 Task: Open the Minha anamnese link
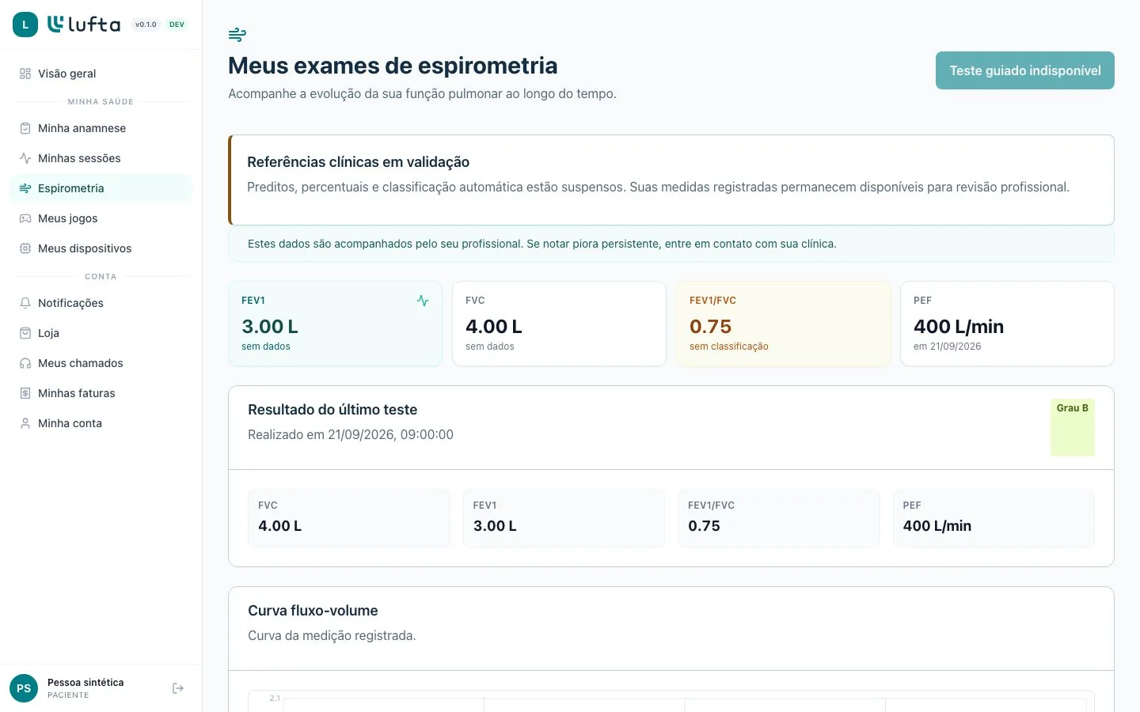pyautogui.click(x=101, y=128)
